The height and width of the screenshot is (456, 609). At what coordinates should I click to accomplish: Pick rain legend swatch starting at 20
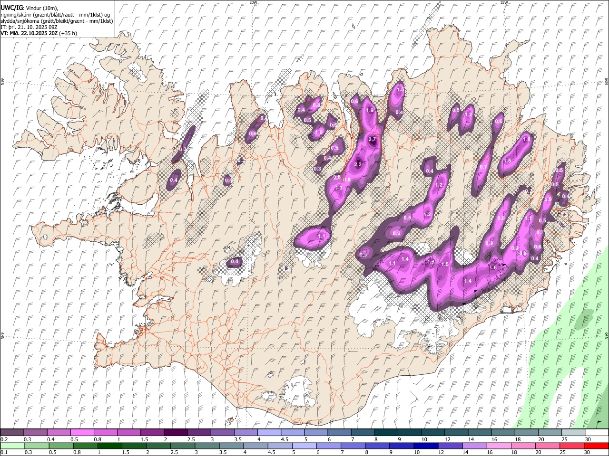pos(547,446)
